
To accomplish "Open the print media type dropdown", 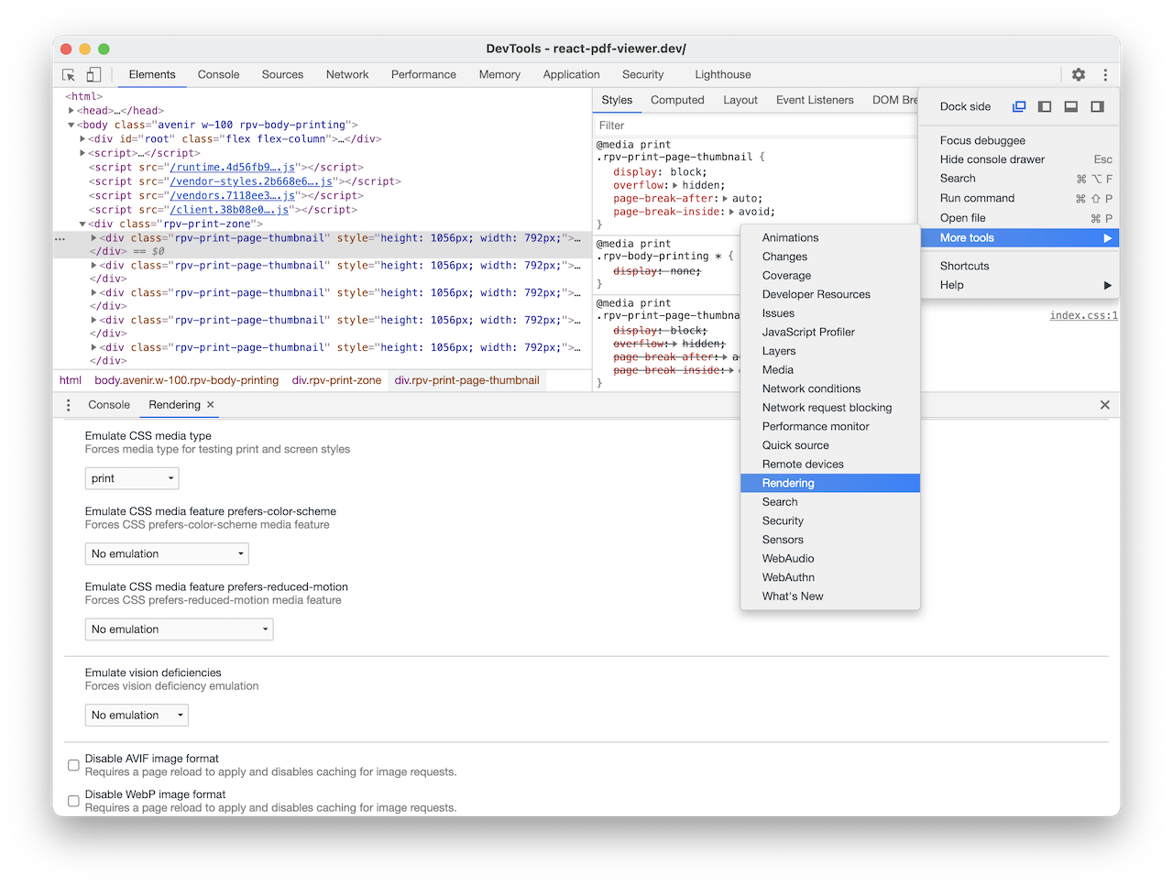I will tap(132, 478).
